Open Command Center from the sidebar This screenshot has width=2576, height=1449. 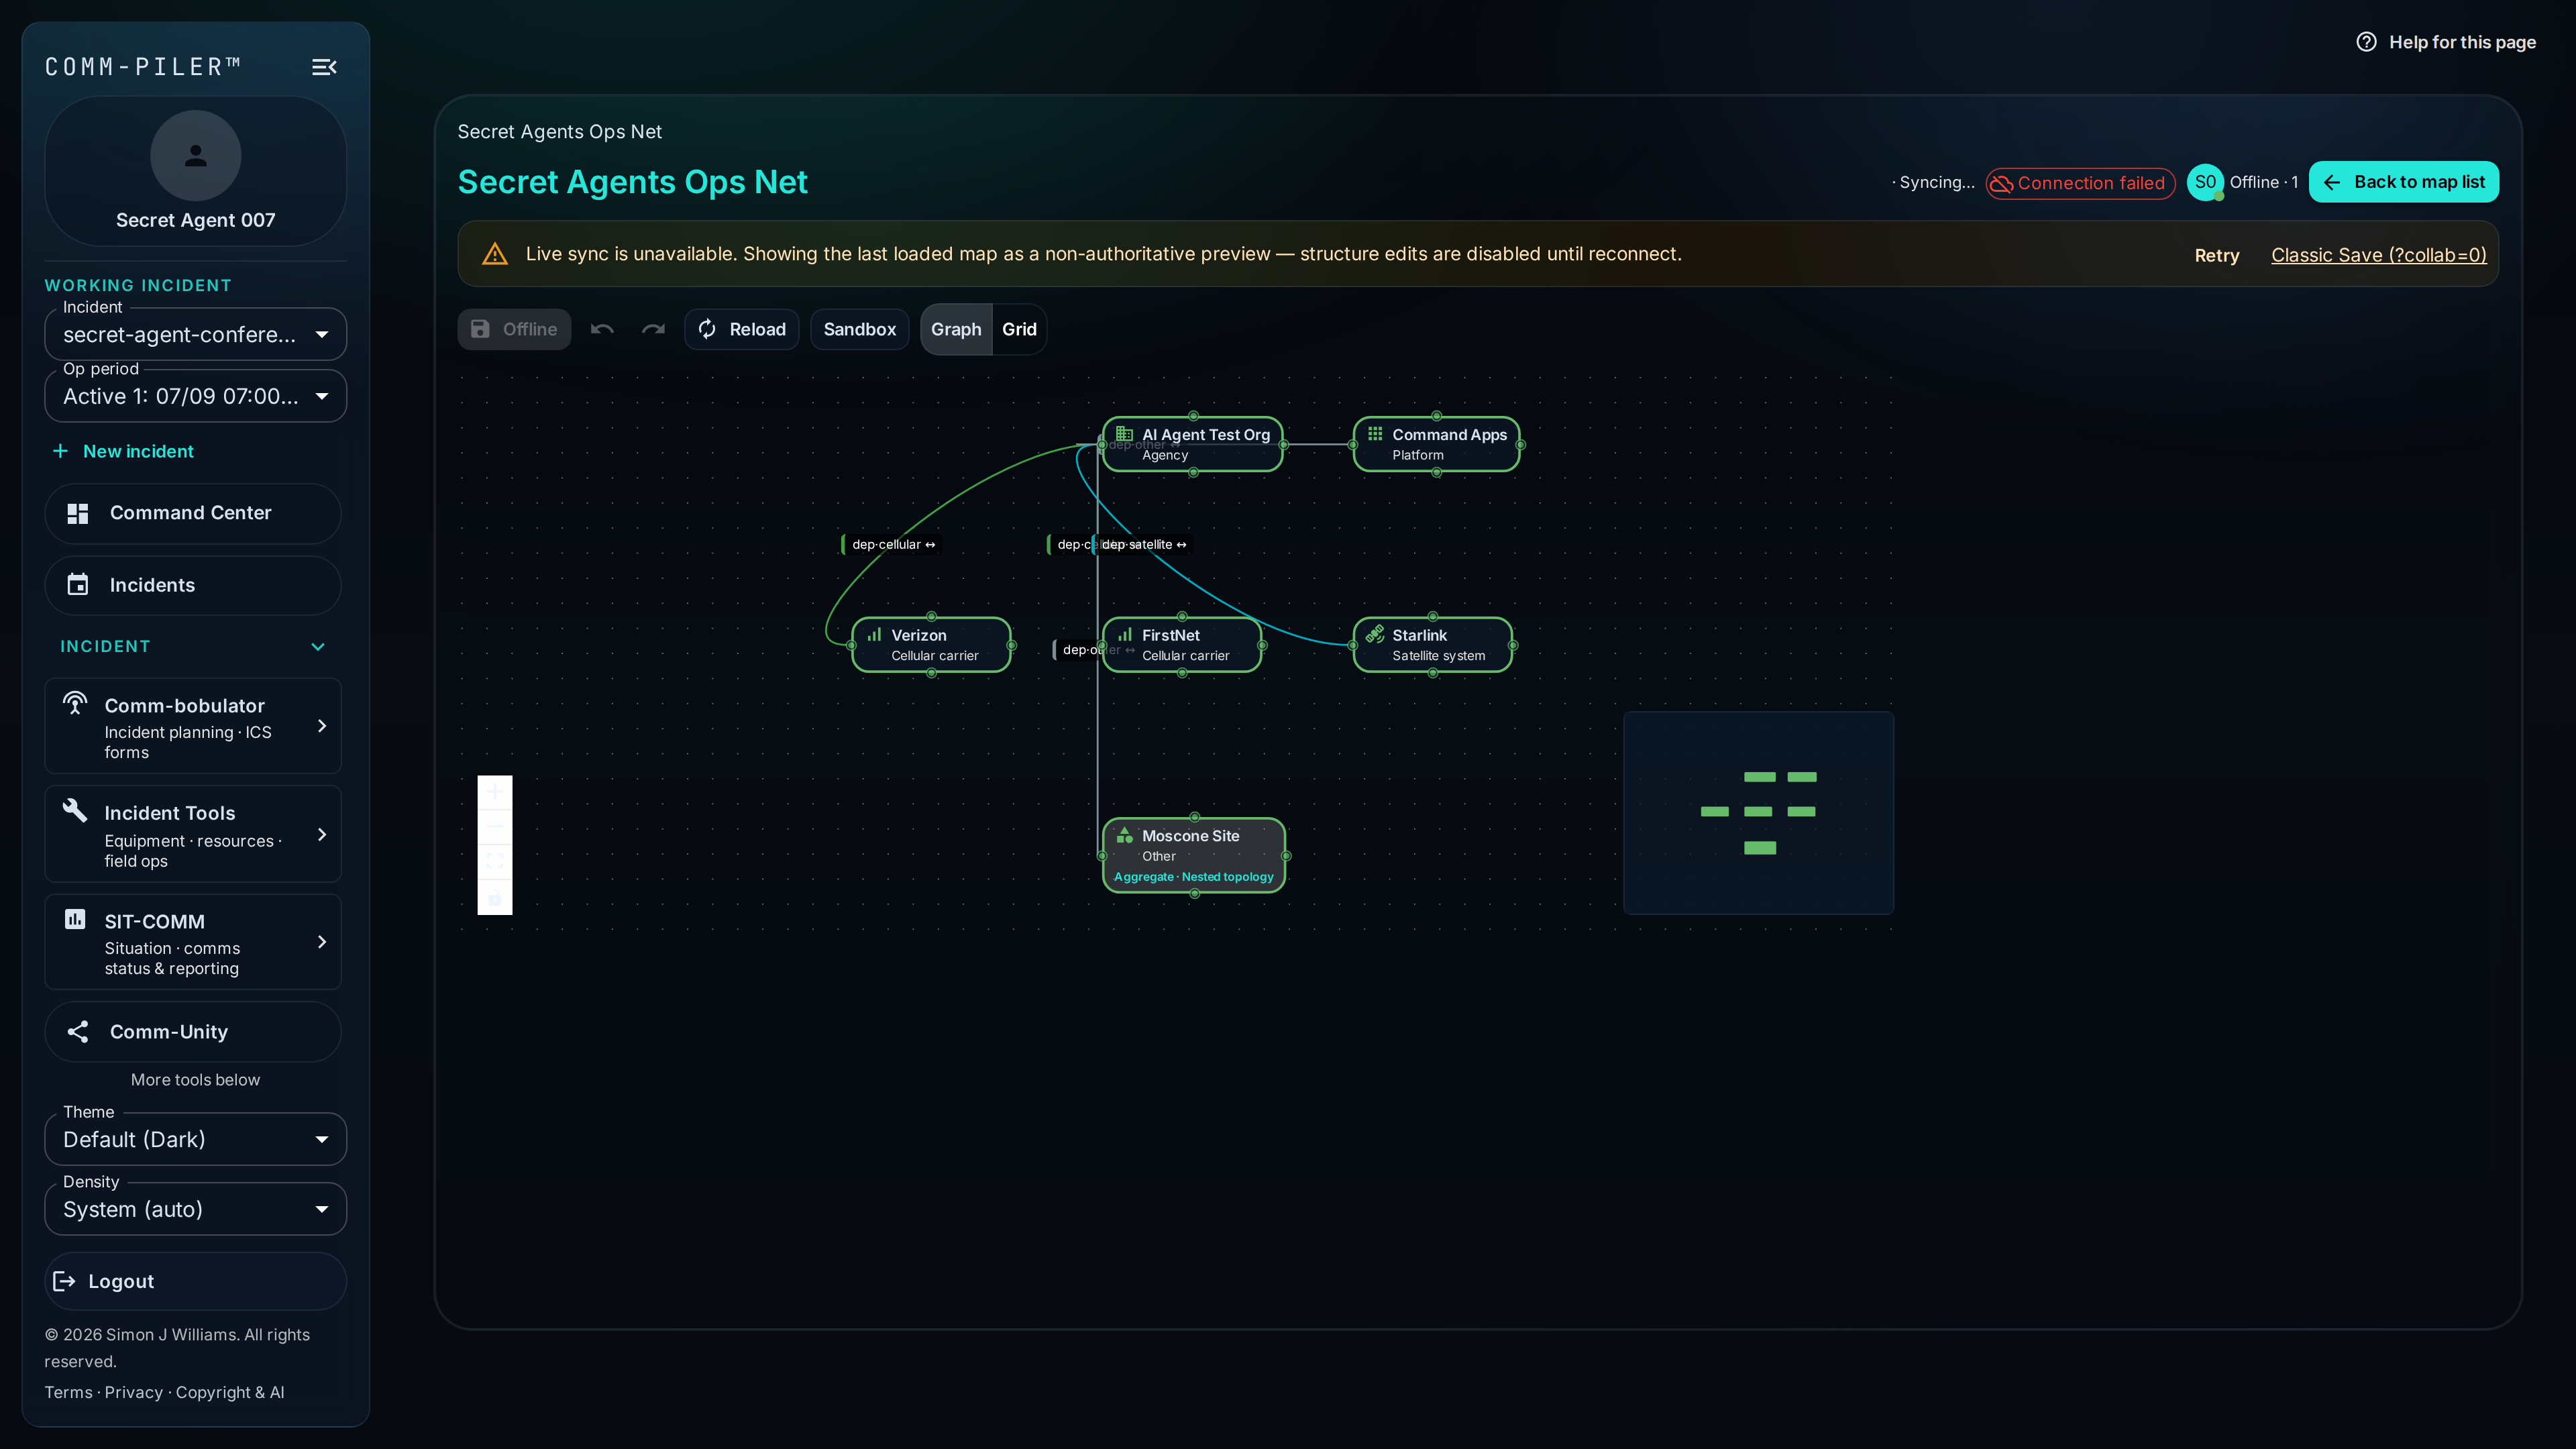(x=193, y=513)
